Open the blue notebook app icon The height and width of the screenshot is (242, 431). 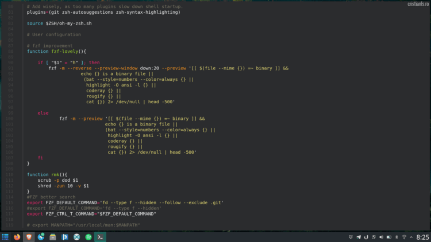pos(64,237)
